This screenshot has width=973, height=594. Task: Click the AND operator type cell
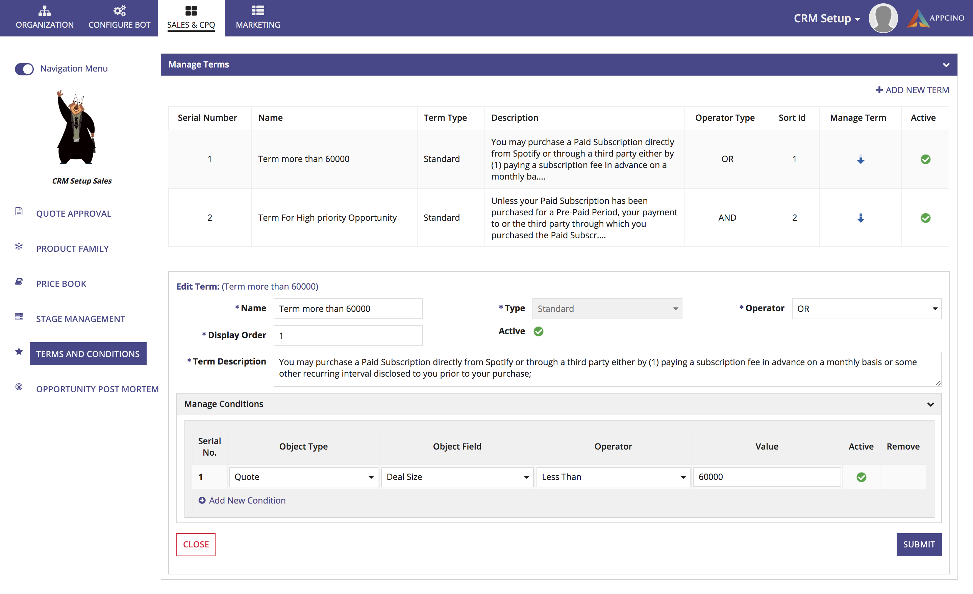727,218
